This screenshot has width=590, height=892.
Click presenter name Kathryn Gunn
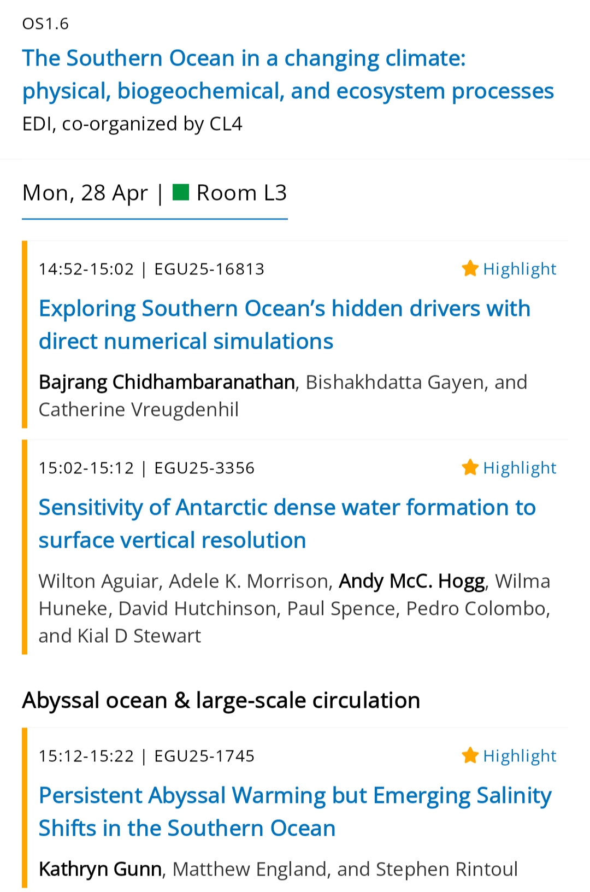[100, 869]
